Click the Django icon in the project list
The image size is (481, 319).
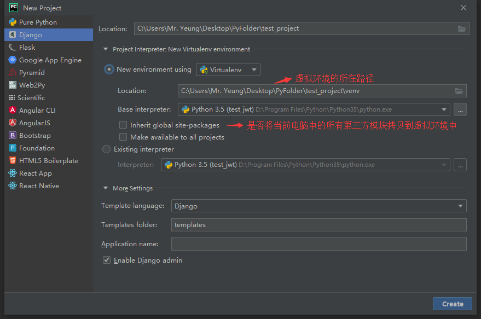tap(13, 34)
